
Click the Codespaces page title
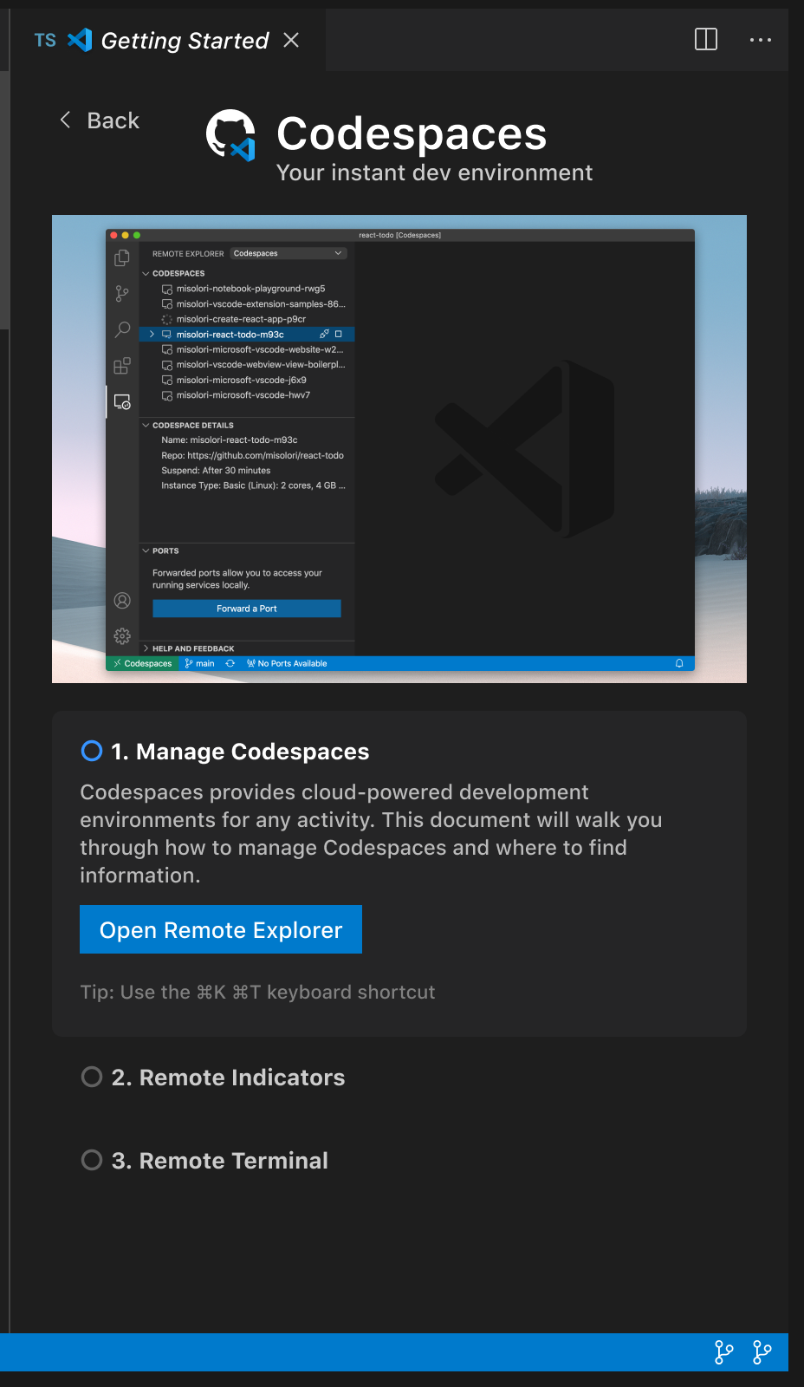[412, 133]
